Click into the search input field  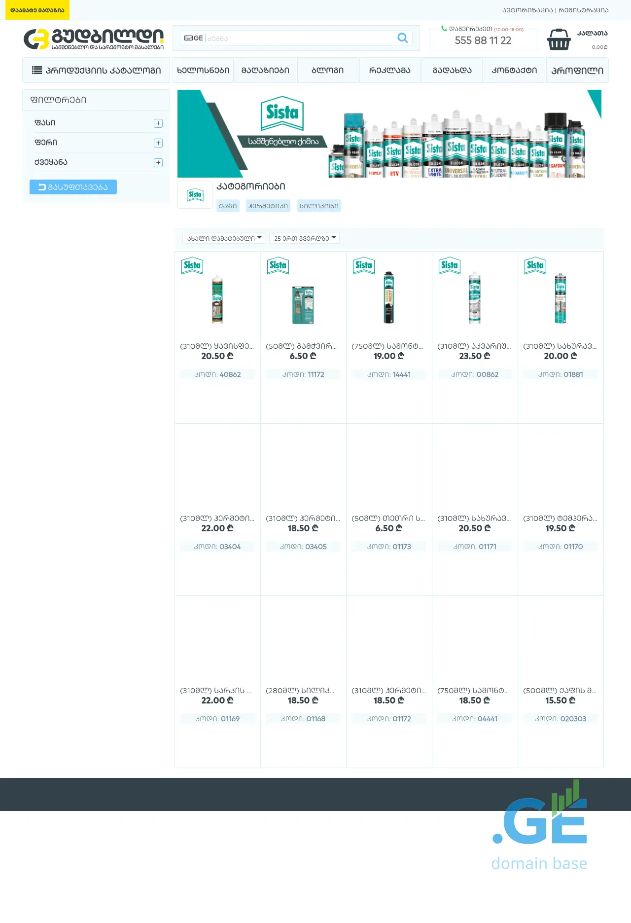tap(301, 38)
